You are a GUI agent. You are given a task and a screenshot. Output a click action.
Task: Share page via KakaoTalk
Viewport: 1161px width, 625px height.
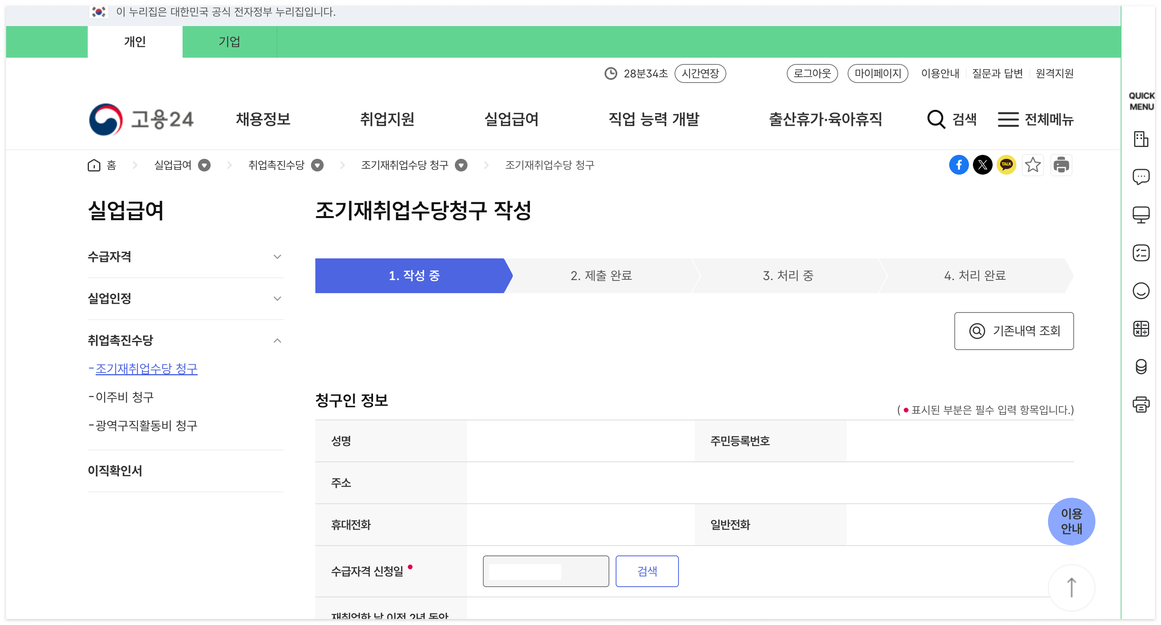1006,165
